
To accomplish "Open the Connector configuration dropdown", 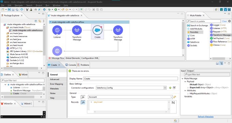I will (165, 88).
